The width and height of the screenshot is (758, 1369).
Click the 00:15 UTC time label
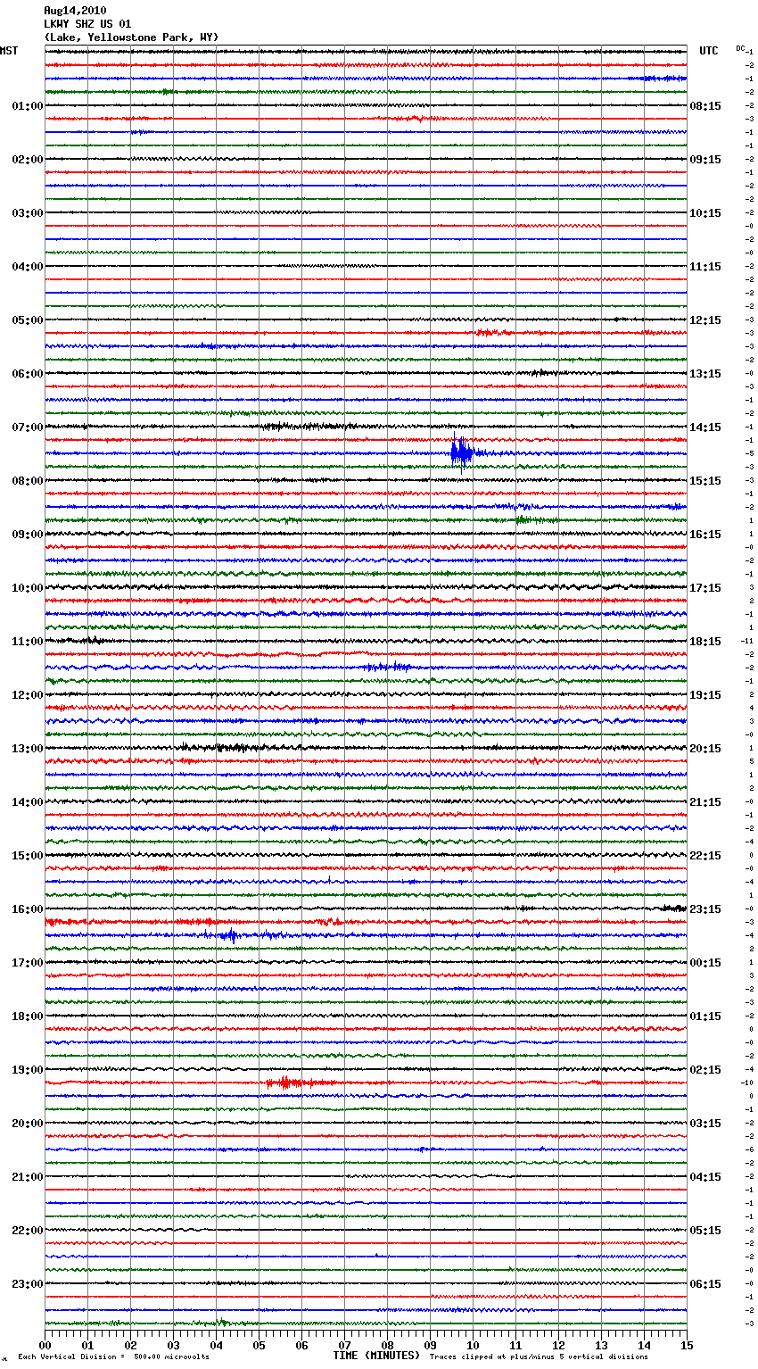pos(705,963)
